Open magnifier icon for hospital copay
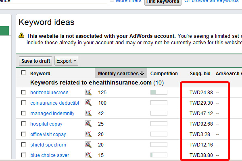This screenshot has width=242, height=161. [88, 124]
